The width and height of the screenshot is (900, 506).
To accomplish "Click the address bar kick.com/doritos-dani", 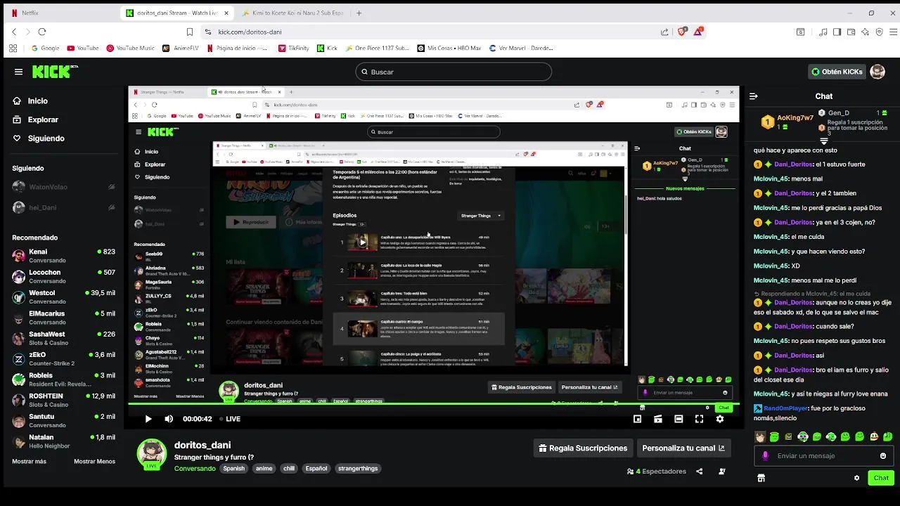I will [250, 32].
